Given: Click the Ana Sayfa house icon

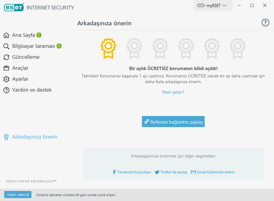Looking at the screenshot, I should (6, 35).
